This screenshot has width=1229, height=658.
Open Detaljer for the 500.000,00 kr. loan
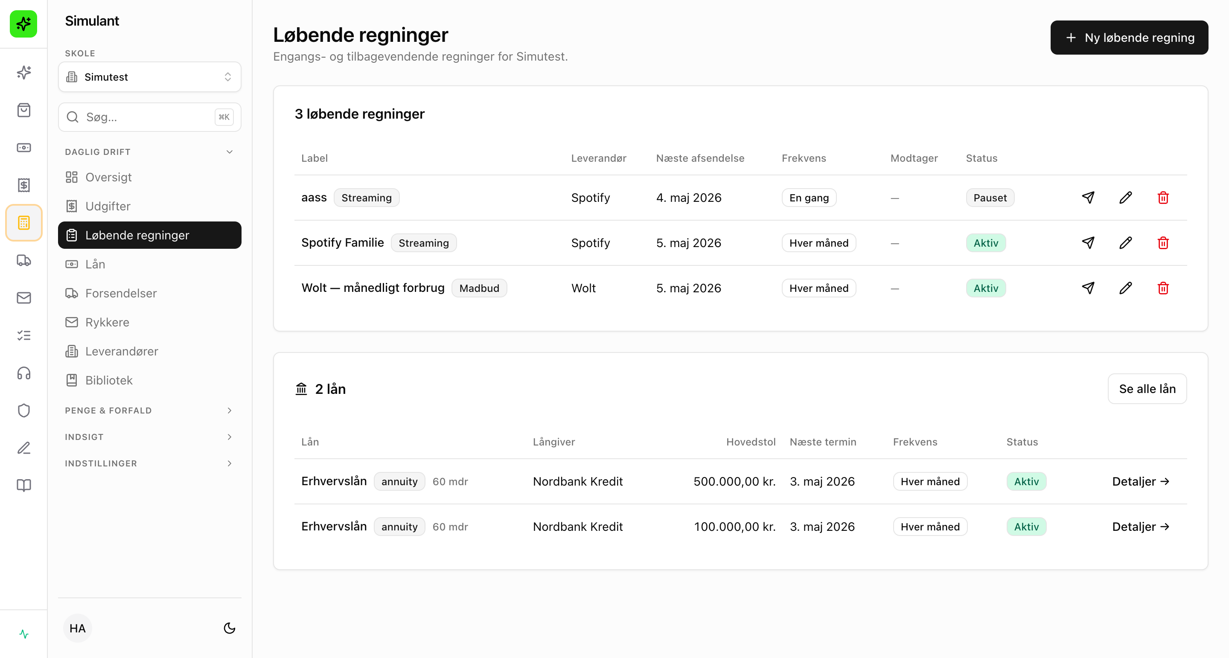point(1141,481)
